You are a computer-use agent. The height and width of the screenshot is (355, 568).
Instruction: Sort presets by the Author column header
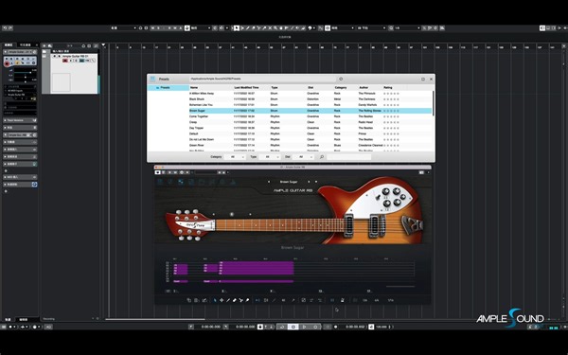(x=364, y=88)
